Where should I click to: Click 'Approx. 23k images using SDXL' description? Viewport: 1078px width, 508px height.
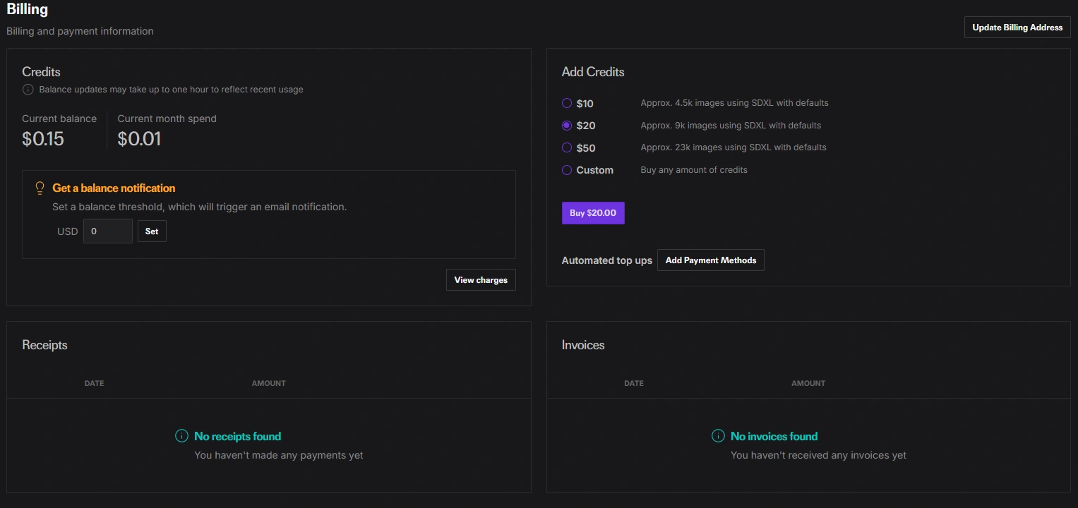click(x=733, y=147)
